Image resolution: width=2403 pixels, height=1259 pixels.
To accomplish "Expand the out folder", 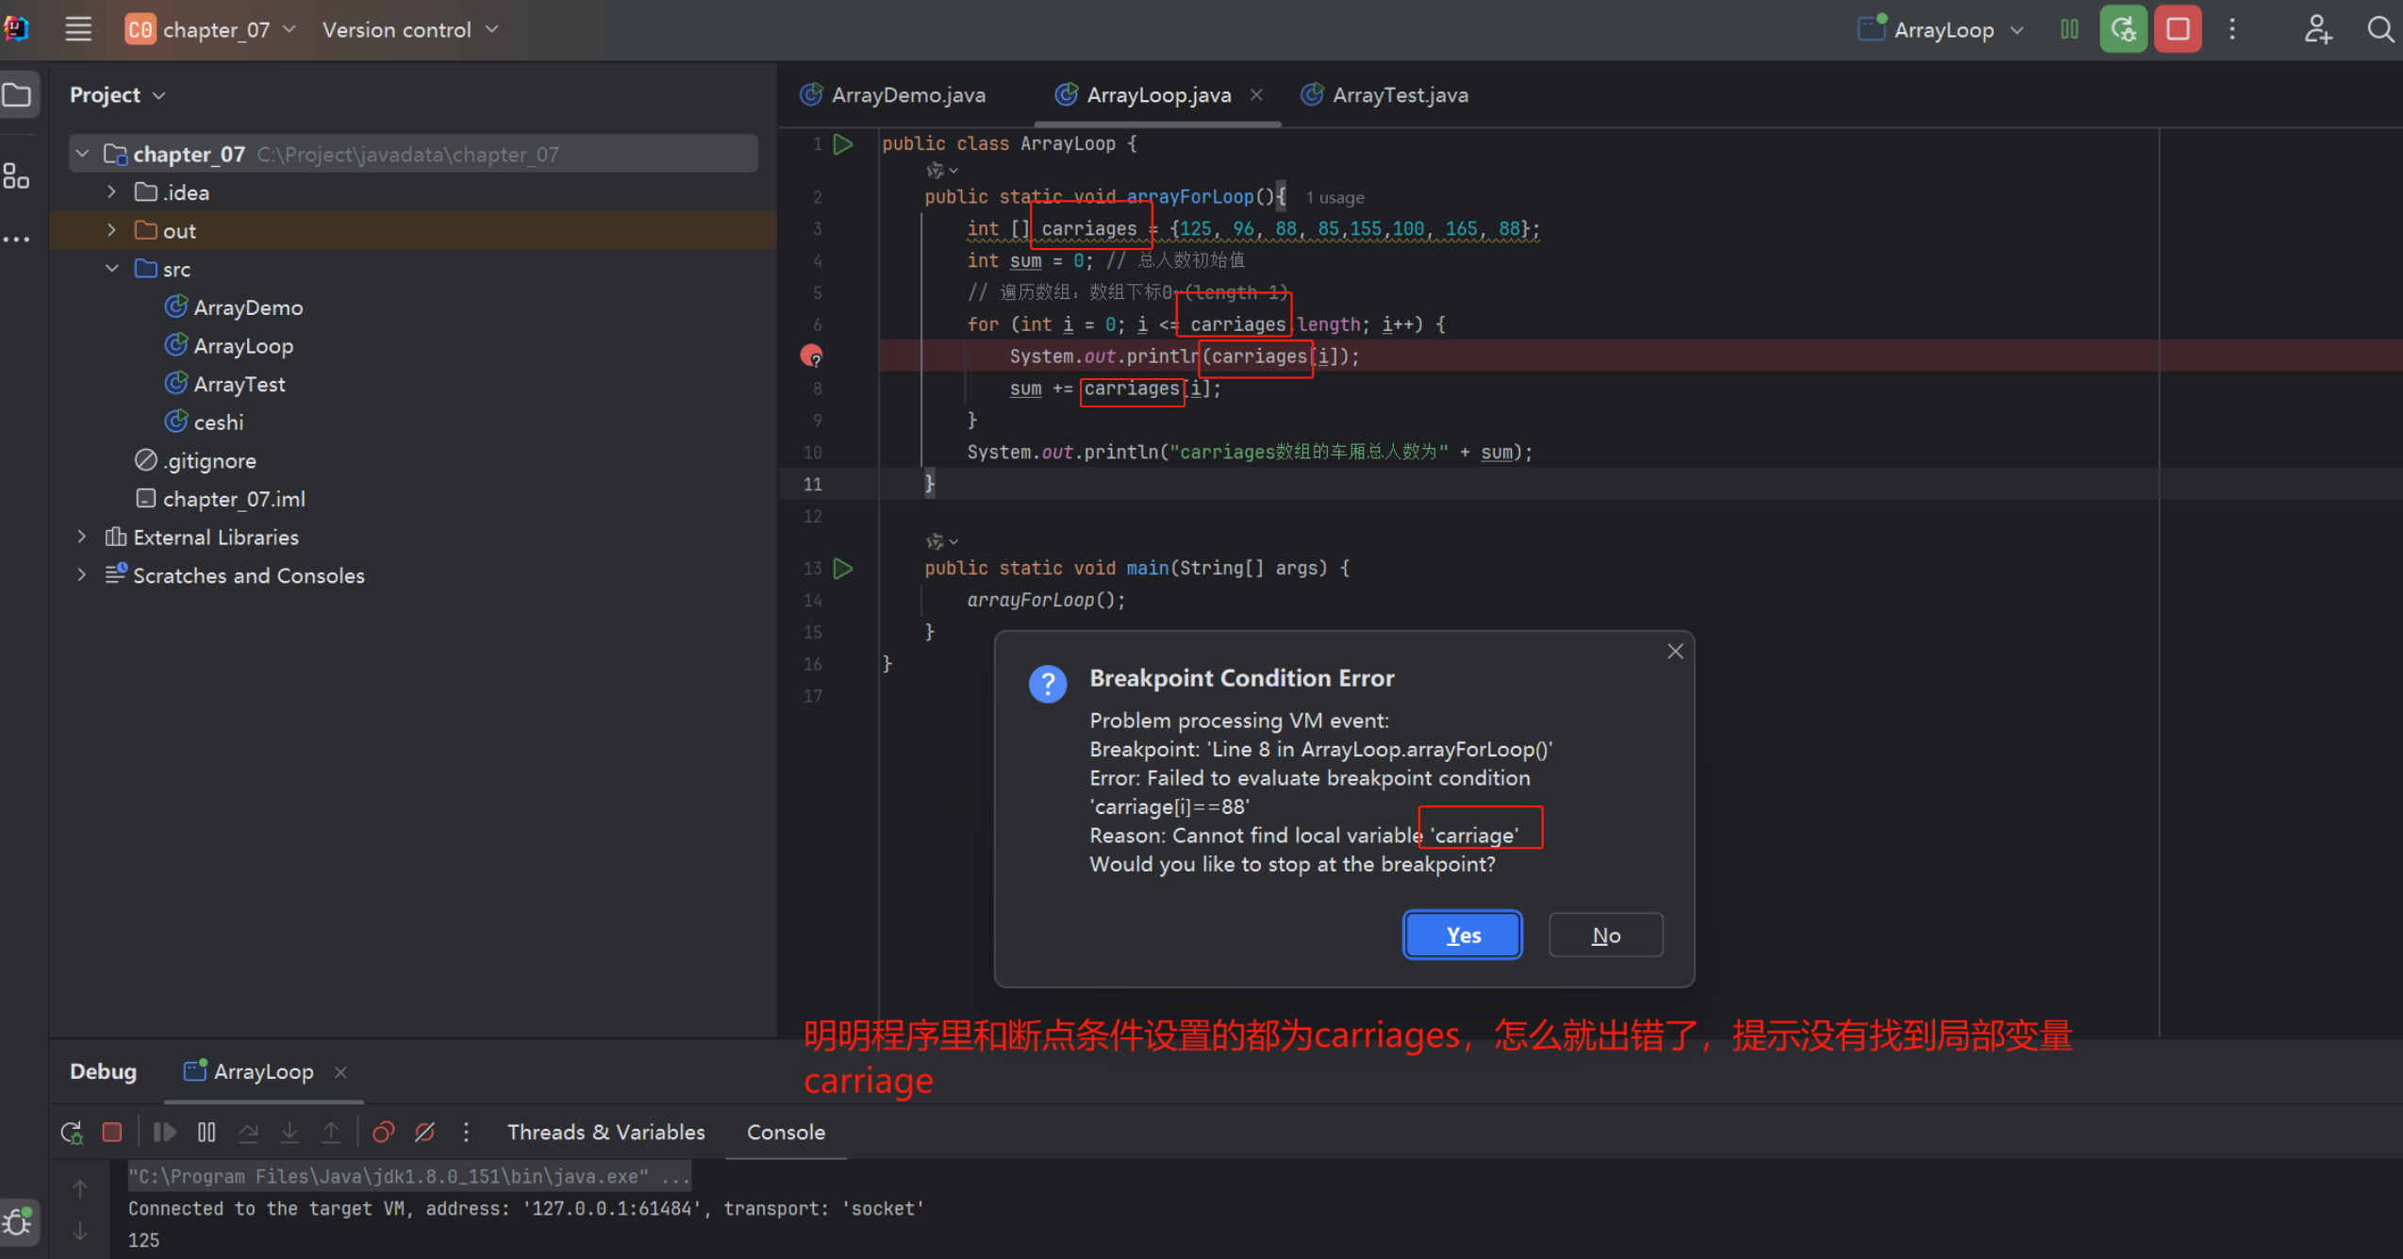I will [111, 230].
